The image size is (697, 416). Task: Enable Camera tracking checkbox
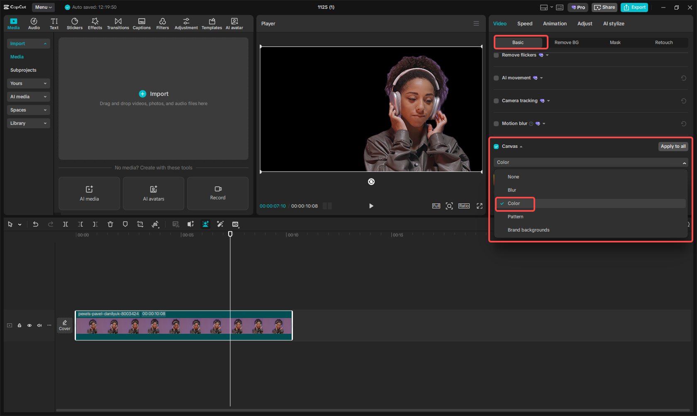tap(496, 101)
